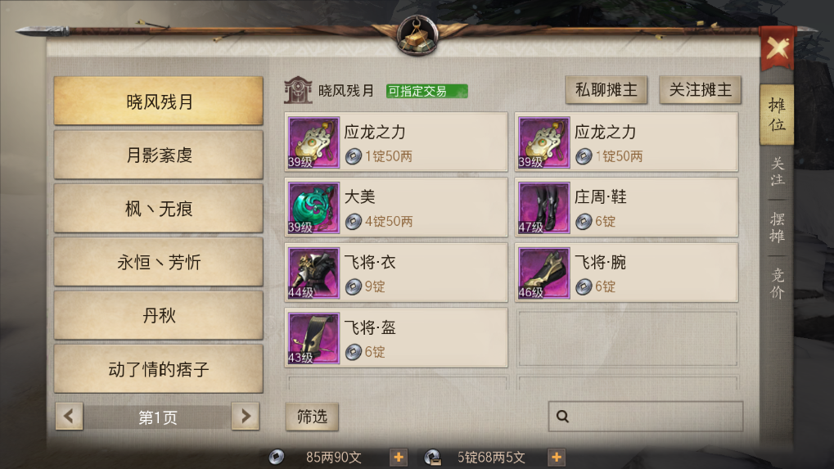Open the 飞将·衣 armor item icon
Viewport: 834px width, 469px height.
[313, 273]
